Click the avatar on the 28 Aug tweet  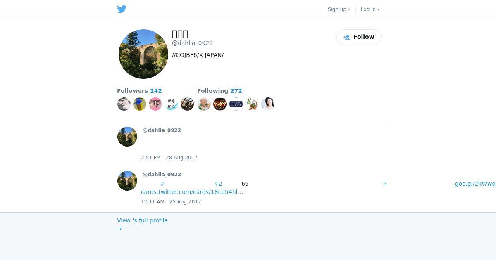click(x=127, y=137)
